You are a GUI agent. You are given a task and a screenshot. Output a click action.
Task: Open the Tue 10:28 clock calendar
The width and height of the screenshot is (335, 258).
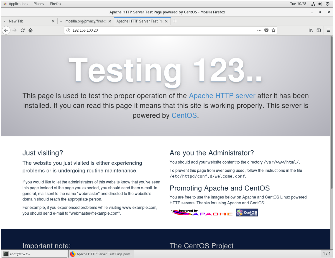point(298,4)
